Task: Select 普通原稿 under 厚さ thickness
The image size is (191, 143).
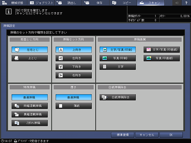Action: click(74, 97)
